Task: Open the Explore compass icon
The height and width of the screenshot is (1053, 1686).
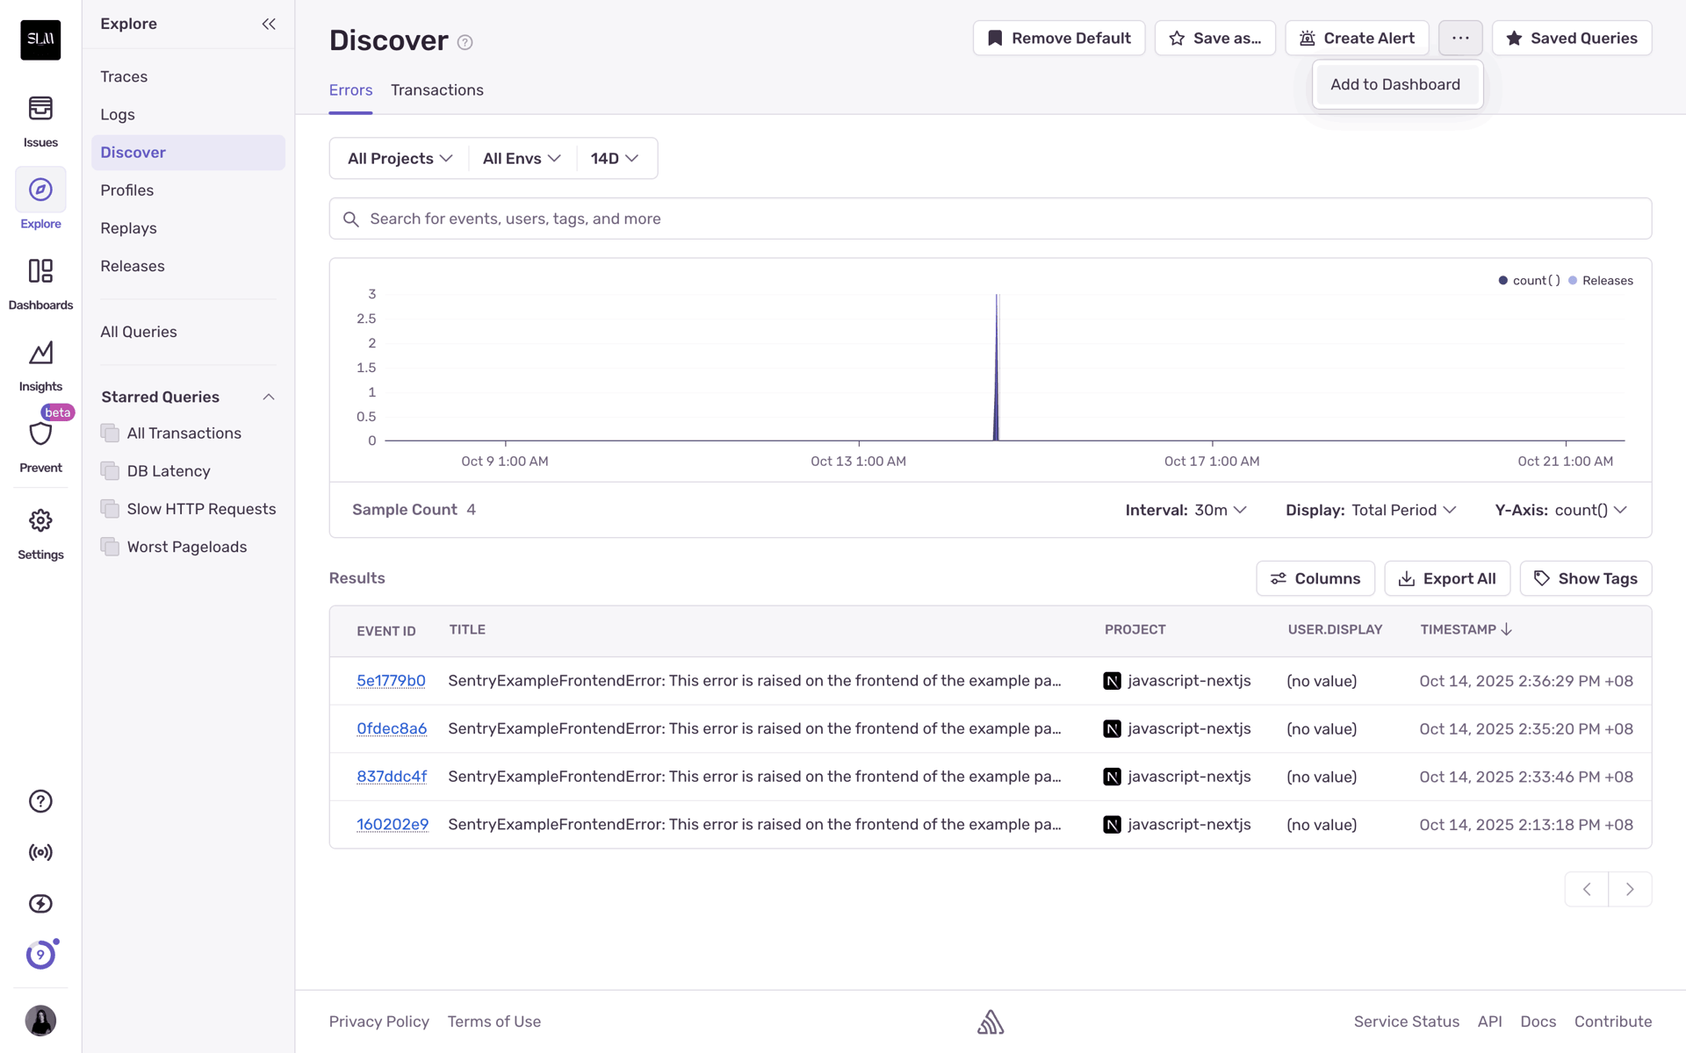Action: (40, 190)
